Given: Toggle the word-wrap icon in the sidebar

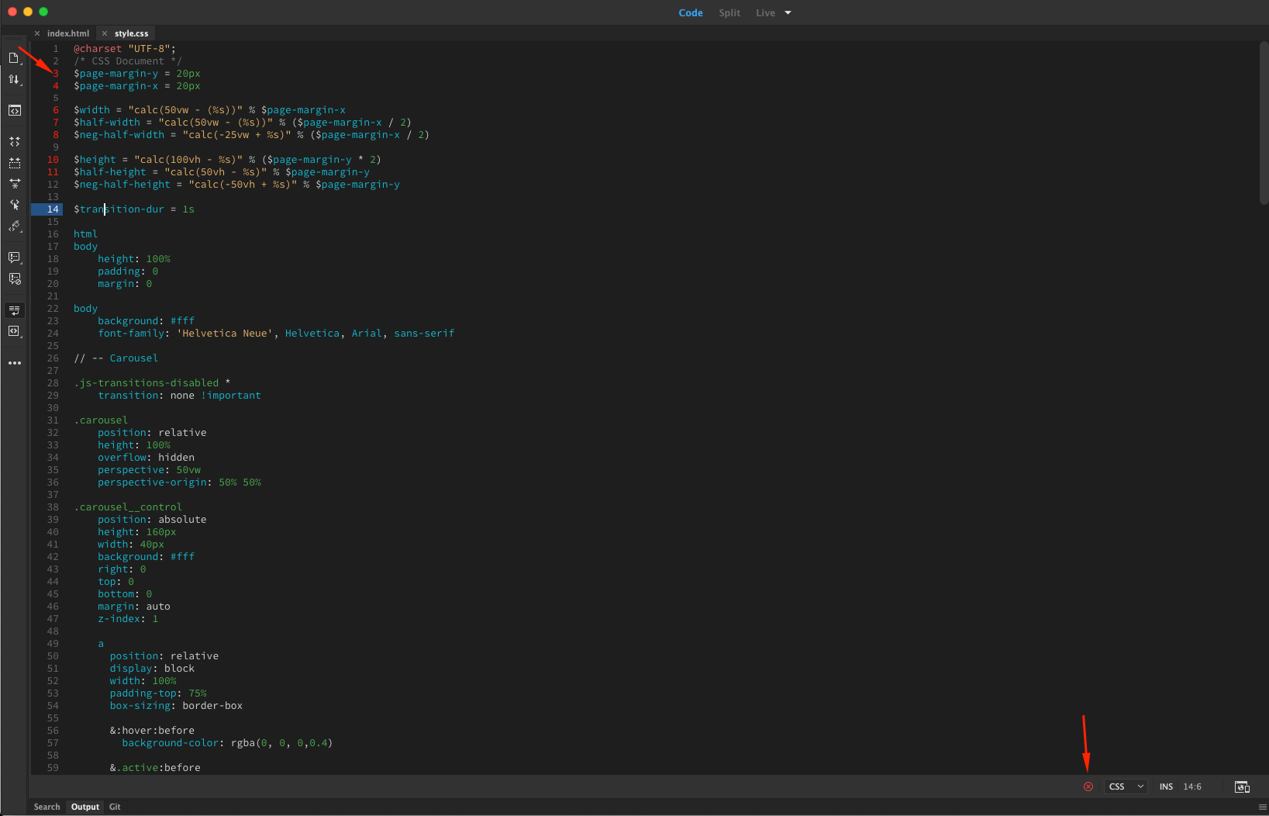Looking at the screenshot, I should pos(14,310).
